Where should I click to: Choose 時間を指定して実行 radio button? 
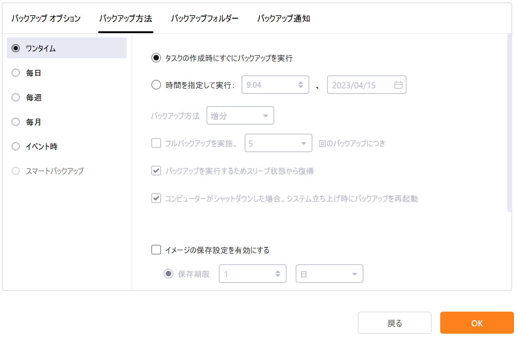(x=156, y=85)
